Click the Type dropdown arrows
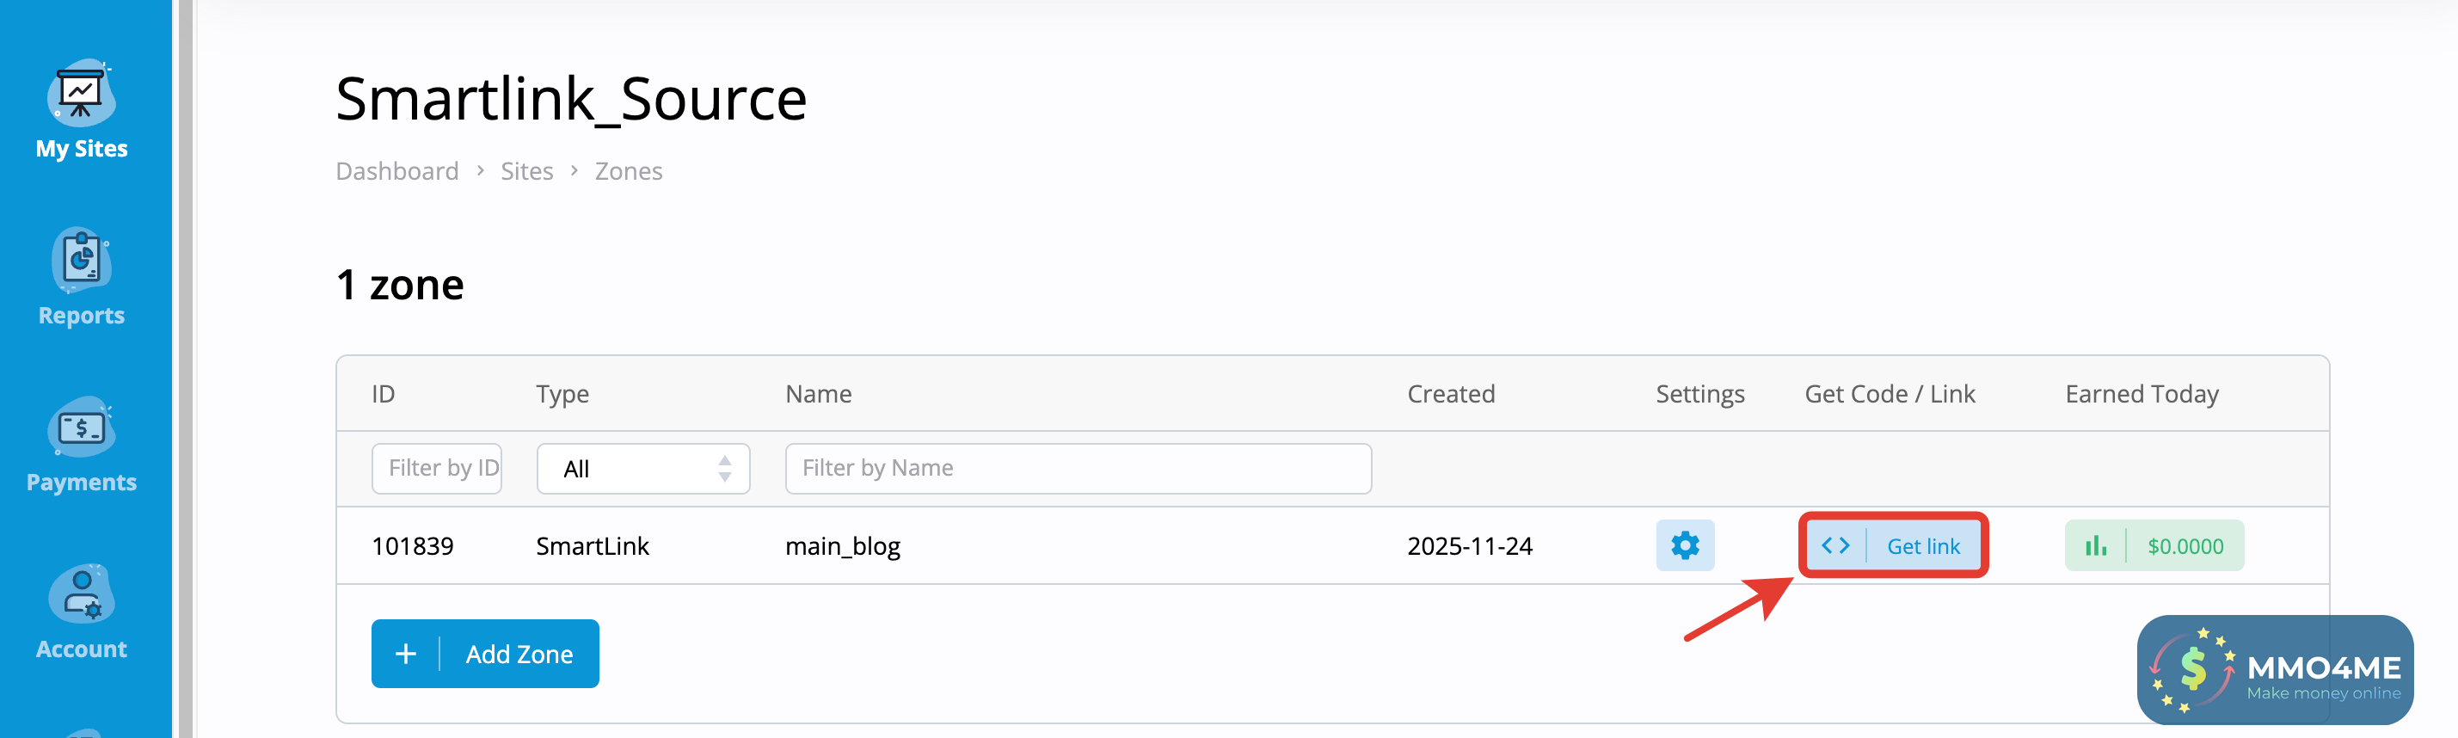 724,469
